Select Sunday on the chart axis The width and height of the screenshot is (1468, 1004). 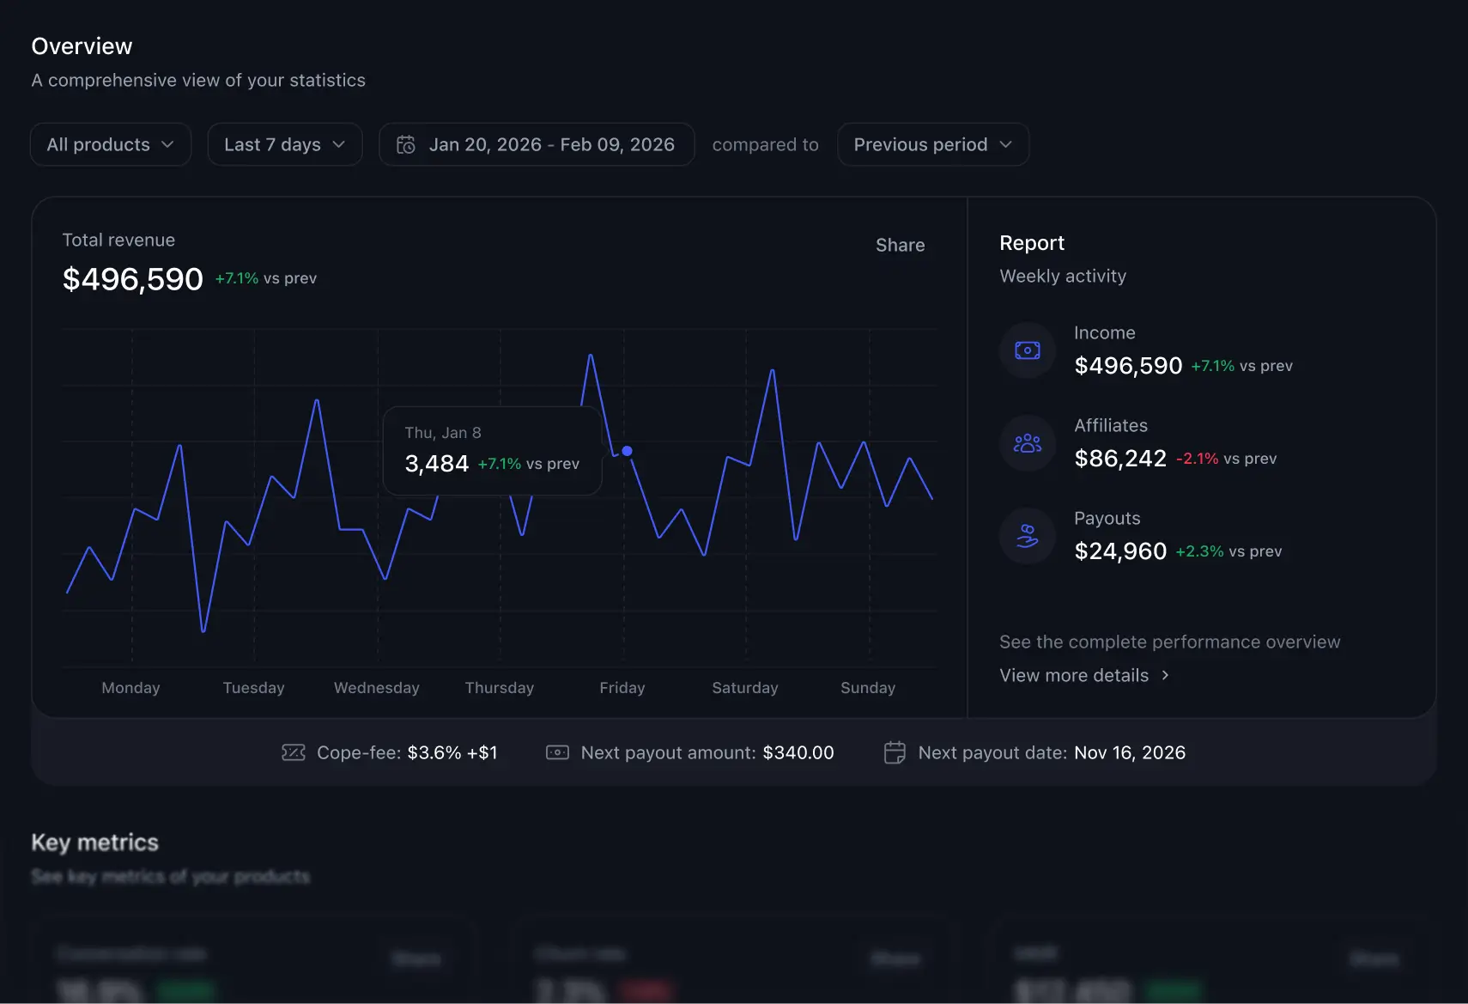point(868,687)
